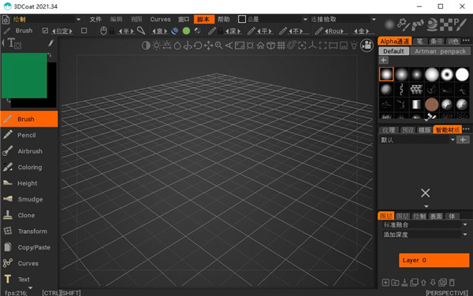Click the add layer folder icon

pyautogui.click(x=395, y=283)
